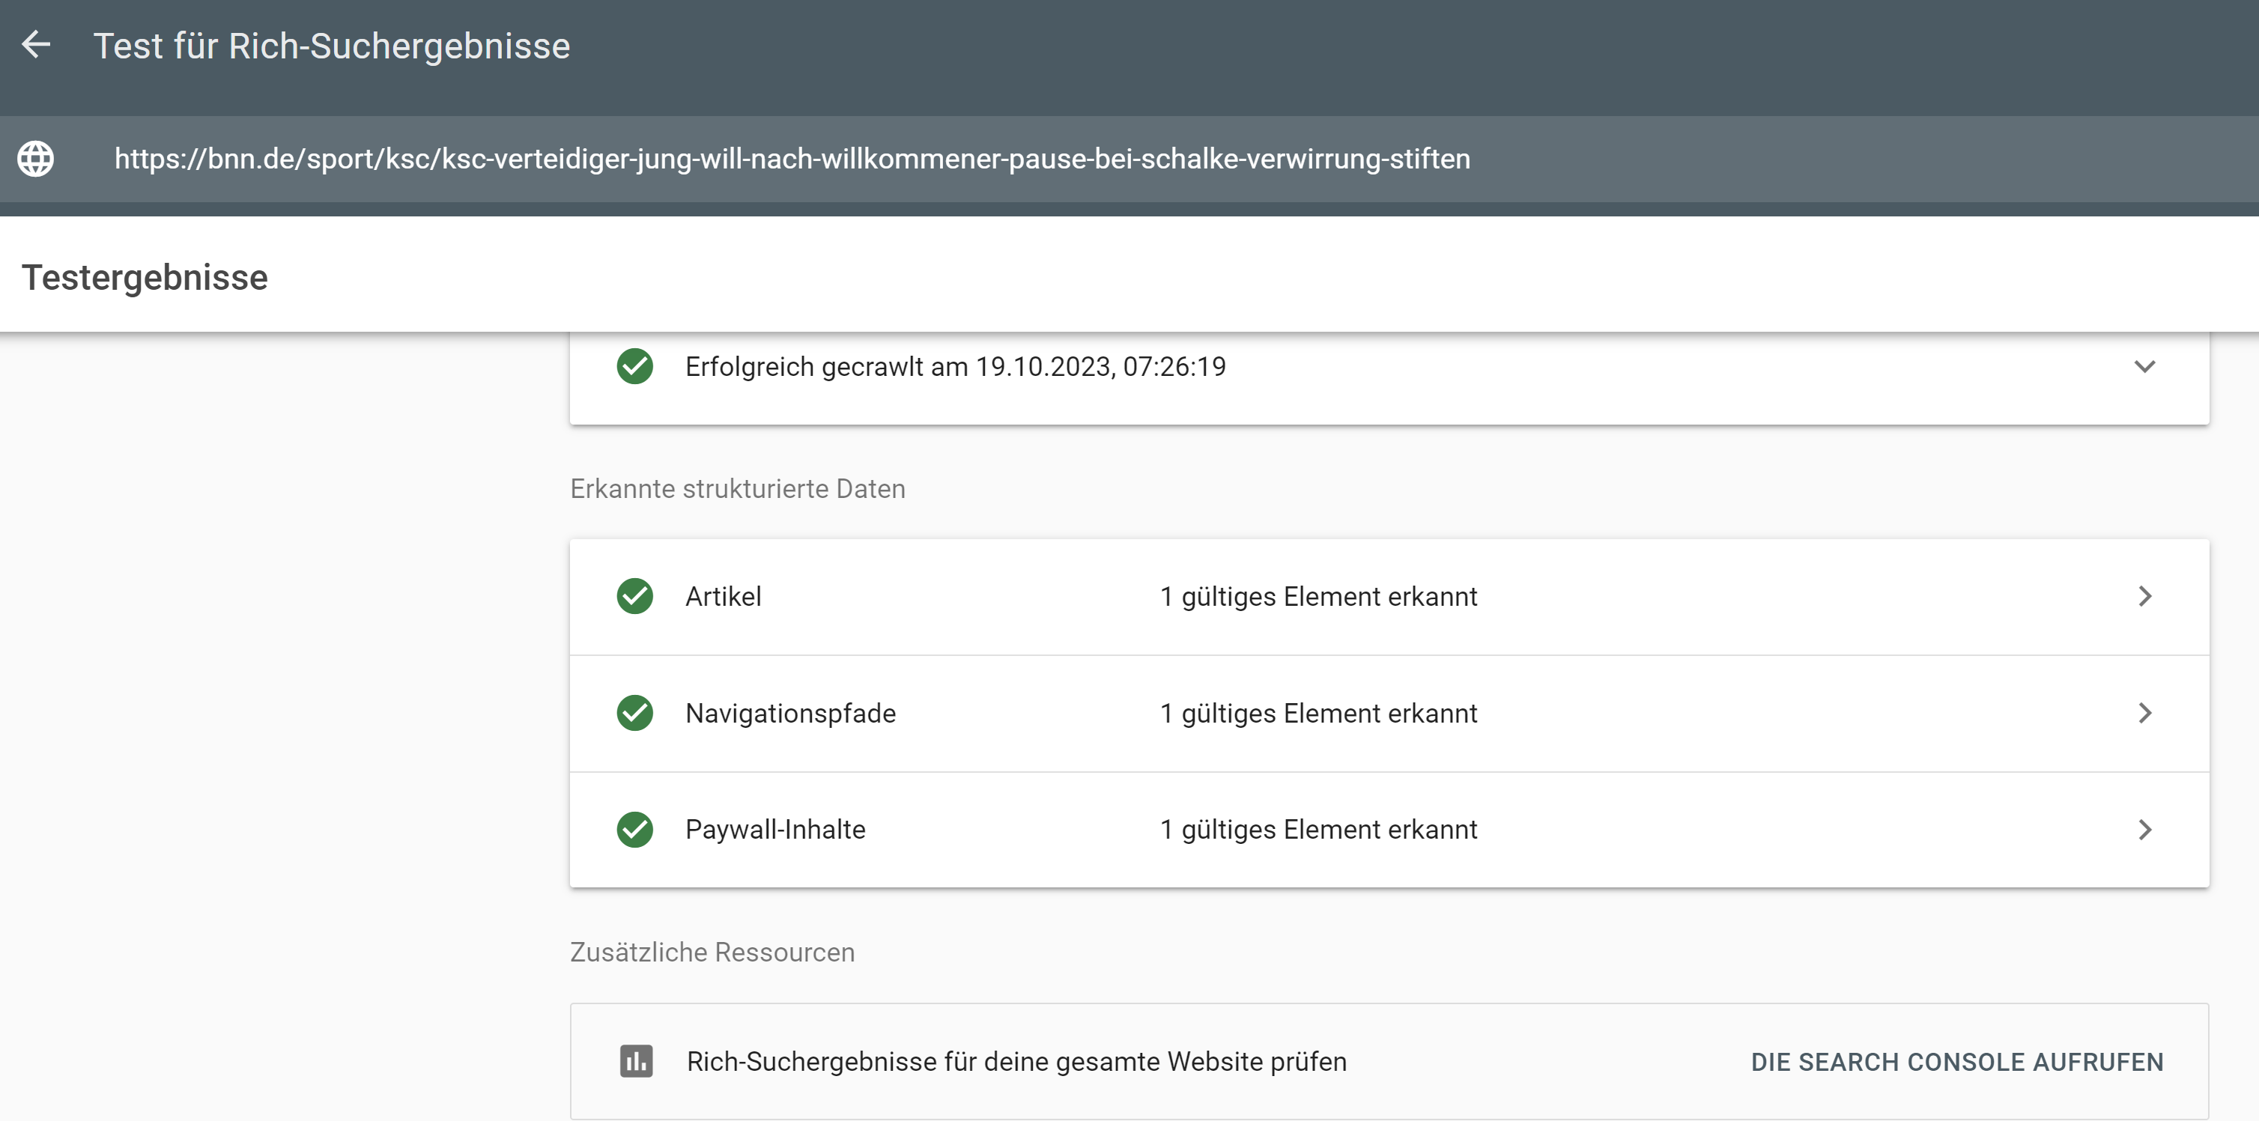Click the right chevron on Artikel row
Viewport: 2259px width, 1121px height.
point(2146,596)
